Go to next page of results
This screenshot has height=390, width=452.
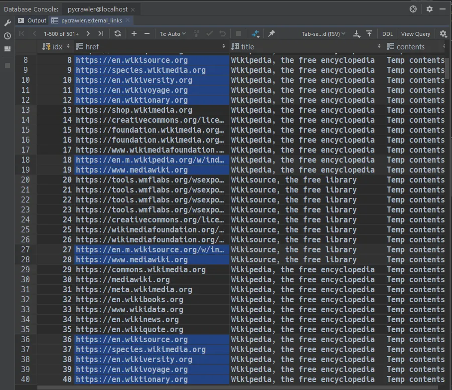88,34
